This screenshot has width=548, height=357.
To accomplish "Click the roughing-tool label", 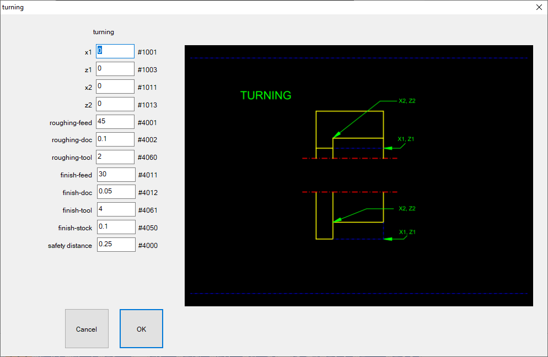I will pos(72,158).
